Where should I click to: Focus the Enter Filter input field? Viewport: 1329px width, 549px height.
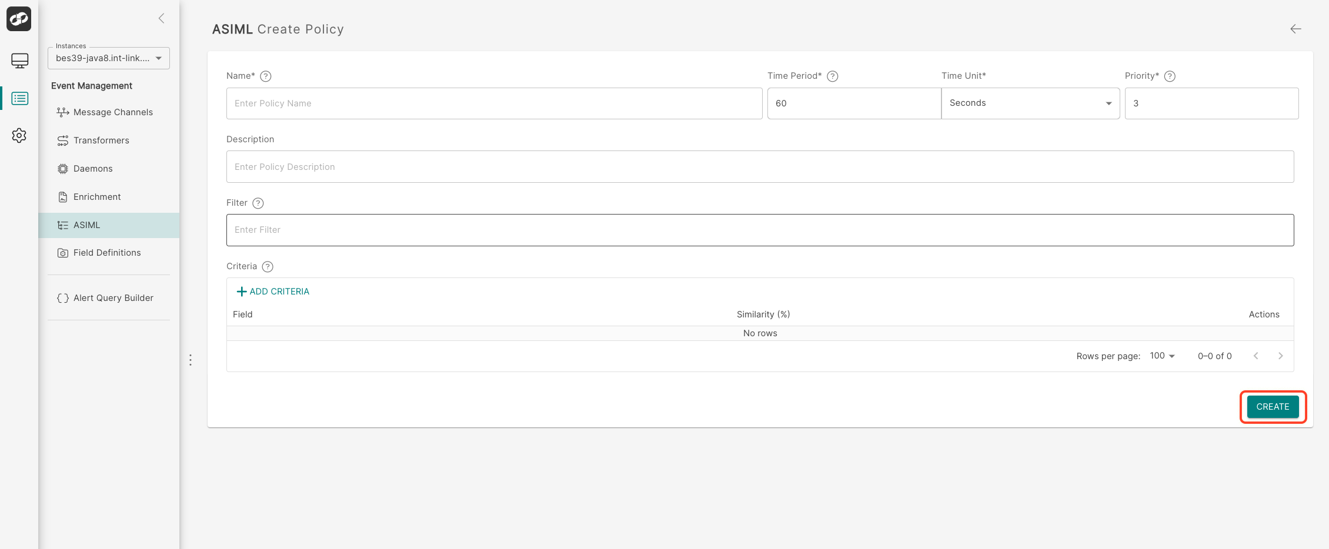(x=760, y=230)
